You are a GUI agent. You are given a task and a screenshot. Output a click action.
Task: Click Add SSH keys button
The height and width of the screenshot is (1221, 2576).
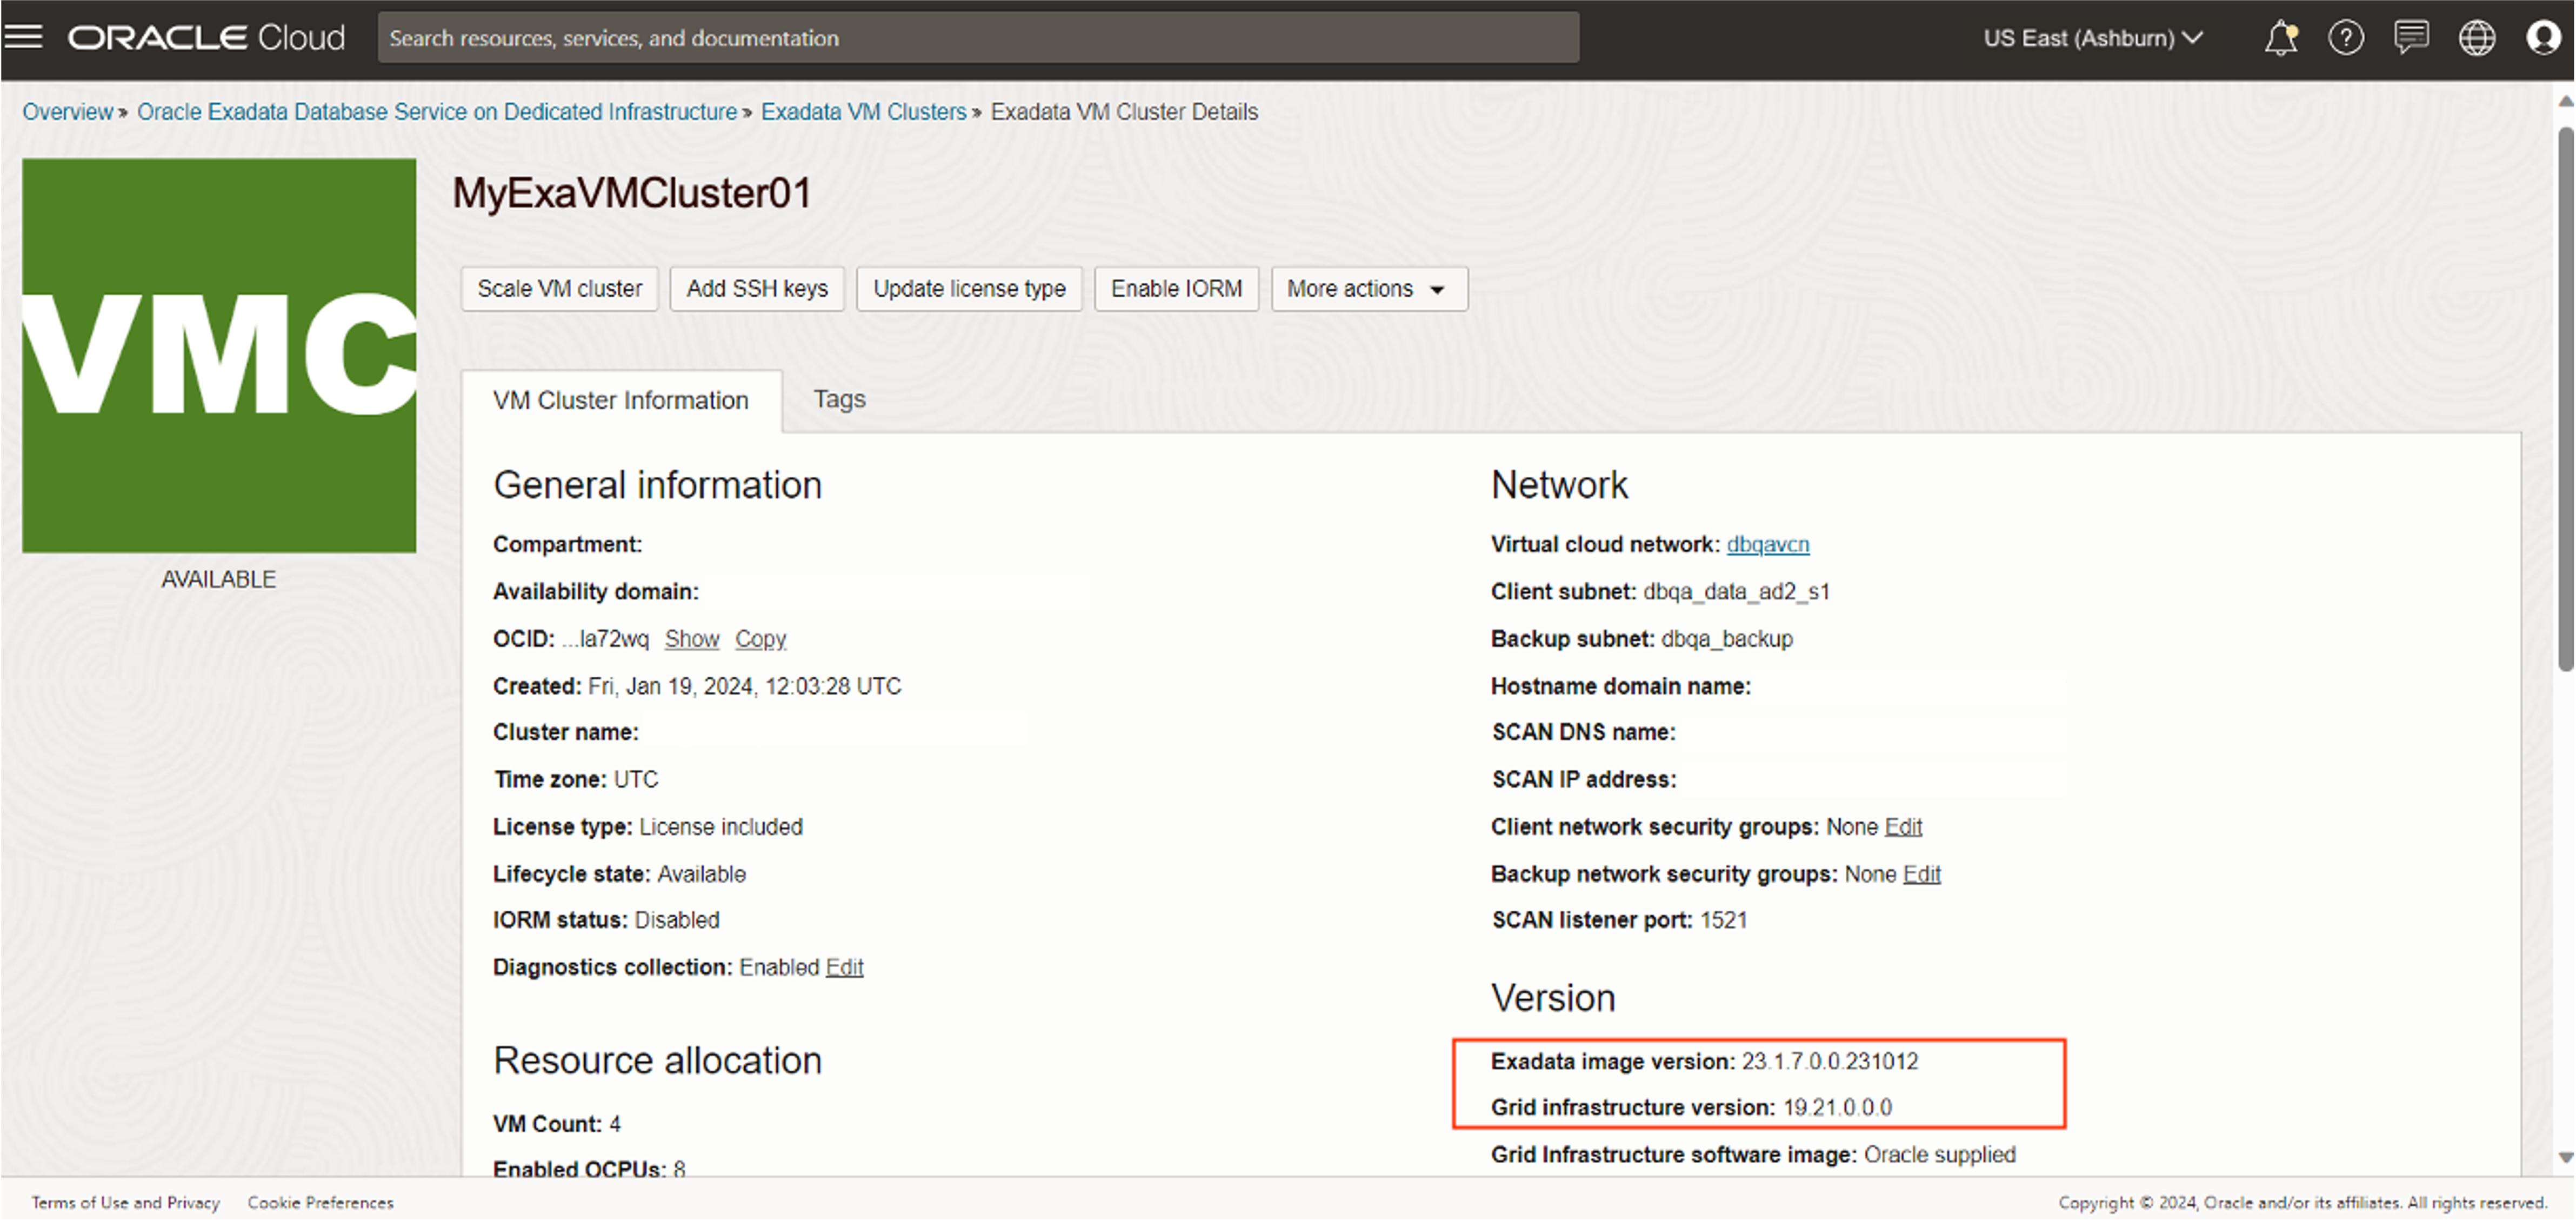tap(757, 289)
